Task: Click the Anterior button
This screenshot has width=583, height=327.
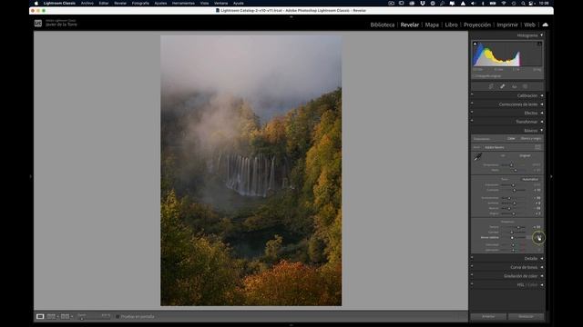Action: click(x=488, y=316)
